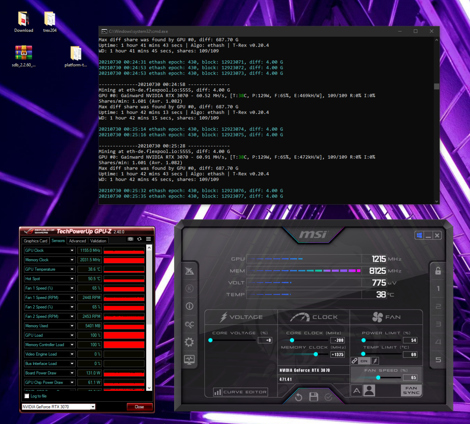Image resolution: width=470 pixels, height=424 pixels.
Task: Open the Validation tab in GPU-Z
Action: pos(98,241)
